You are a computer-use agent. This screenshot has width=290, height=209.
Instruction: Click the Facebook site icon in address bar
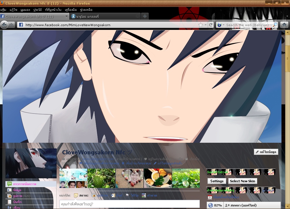pyautogui.click(x=21, y=25)
